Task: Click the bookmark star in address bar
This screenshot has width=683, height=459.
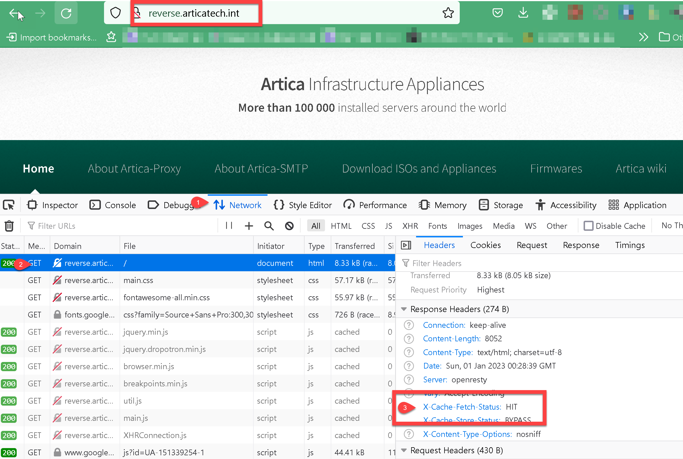Action: (x=448, y=13)
